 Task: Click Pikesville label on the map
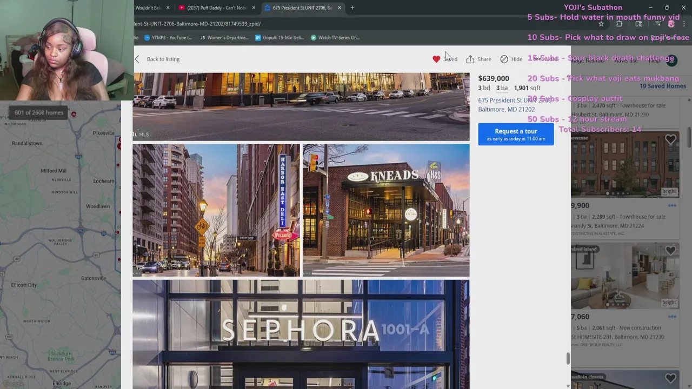point(104,133)
